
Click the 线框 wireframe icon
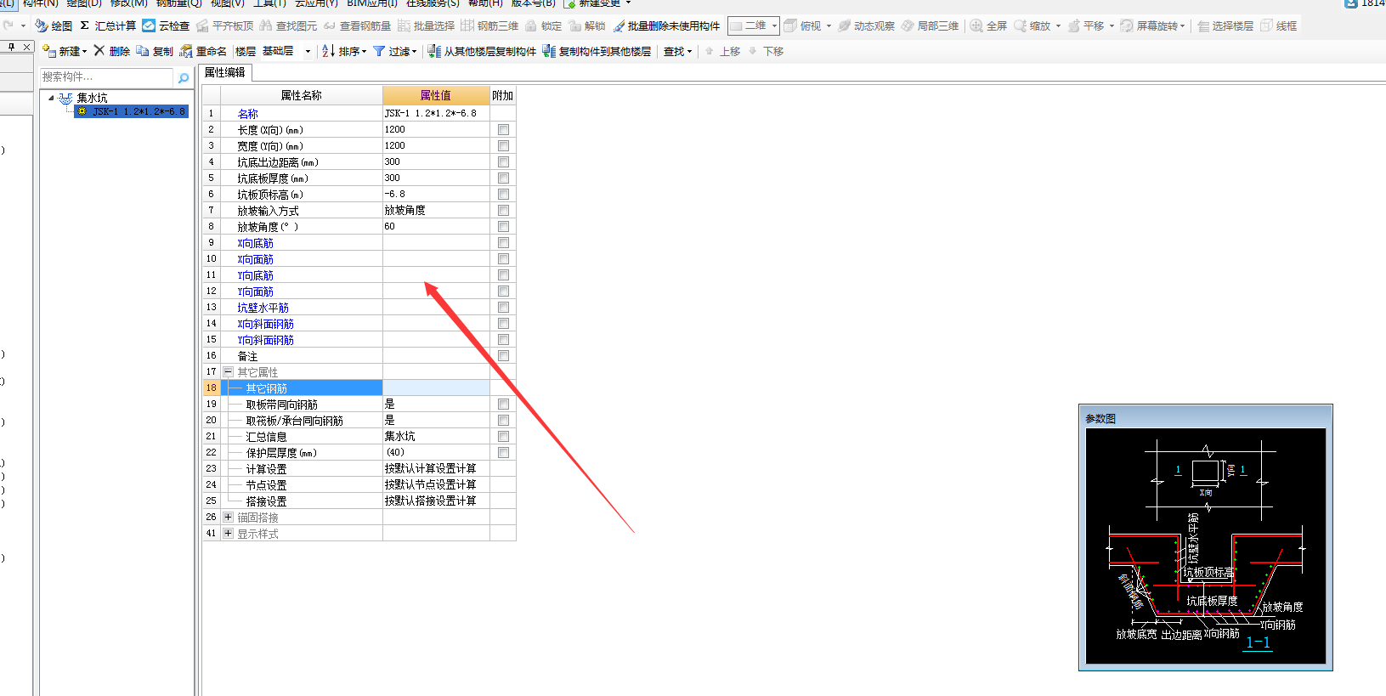point(1266,26)
